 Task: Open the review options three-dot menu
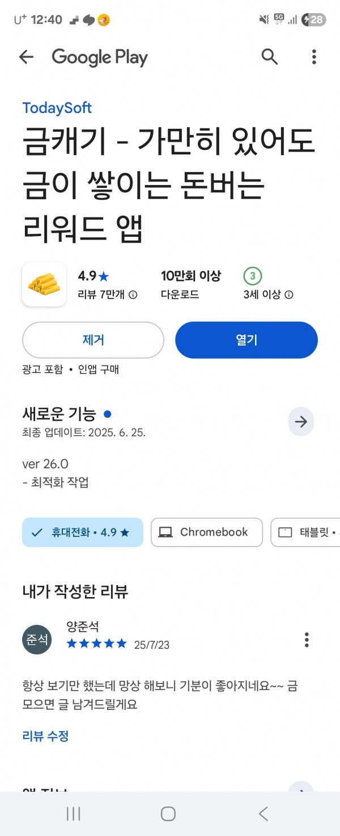tap(307, 640)
